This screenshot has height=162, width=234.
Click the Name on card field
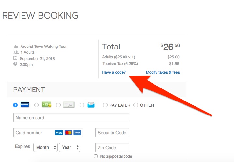tap(71, 117)
